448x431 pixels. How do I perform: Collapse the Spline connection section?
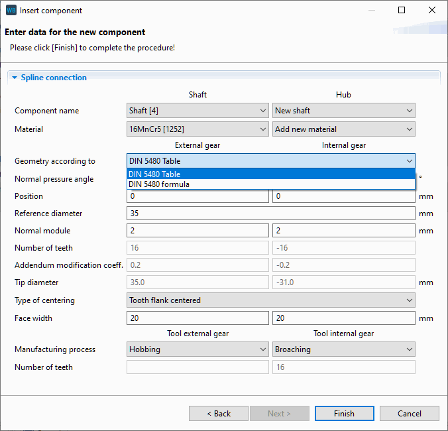click(15, 78)
